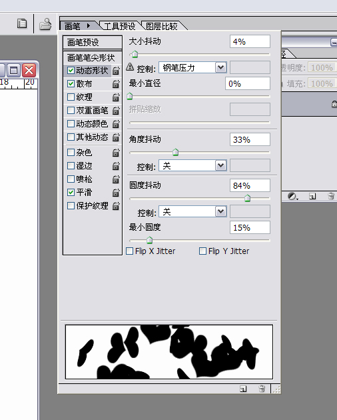Click the adjustment layer icon in layers panel

click(x=292, y=197)
